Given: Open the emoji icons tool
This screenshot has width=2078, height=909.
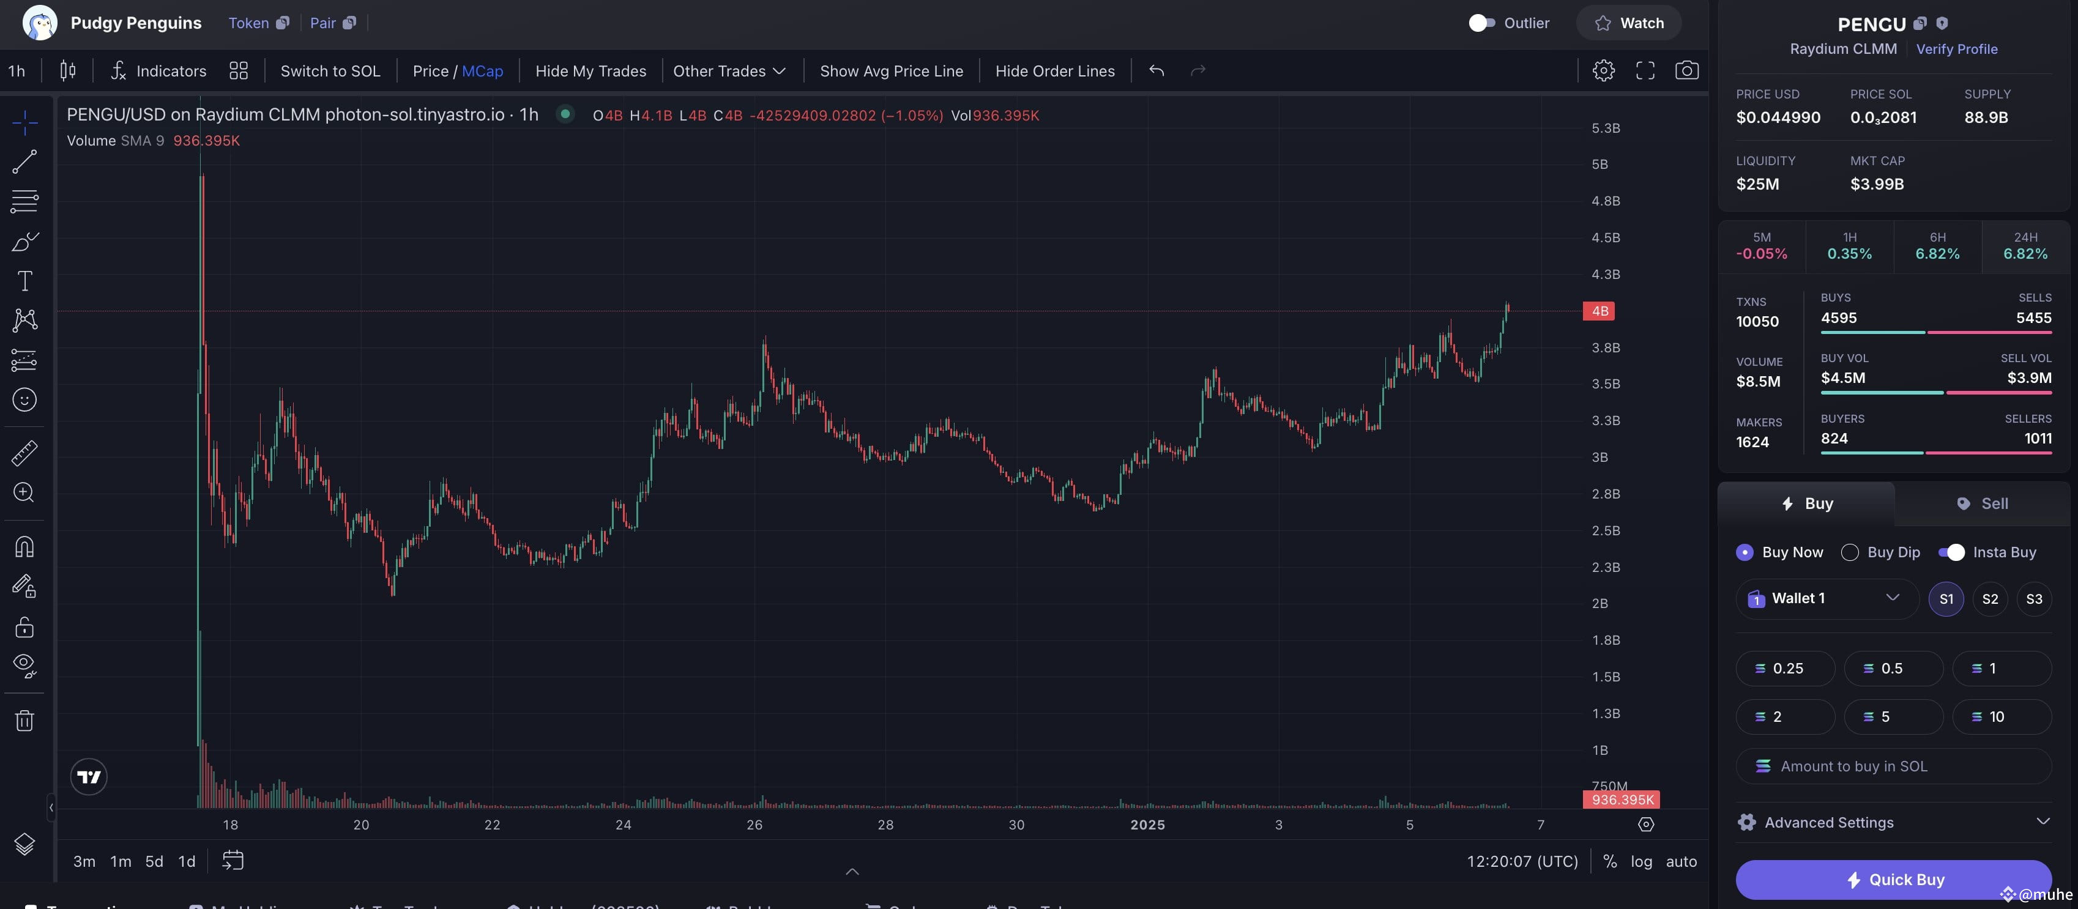Looking at the screenshot, I should (x=24, y=400).
